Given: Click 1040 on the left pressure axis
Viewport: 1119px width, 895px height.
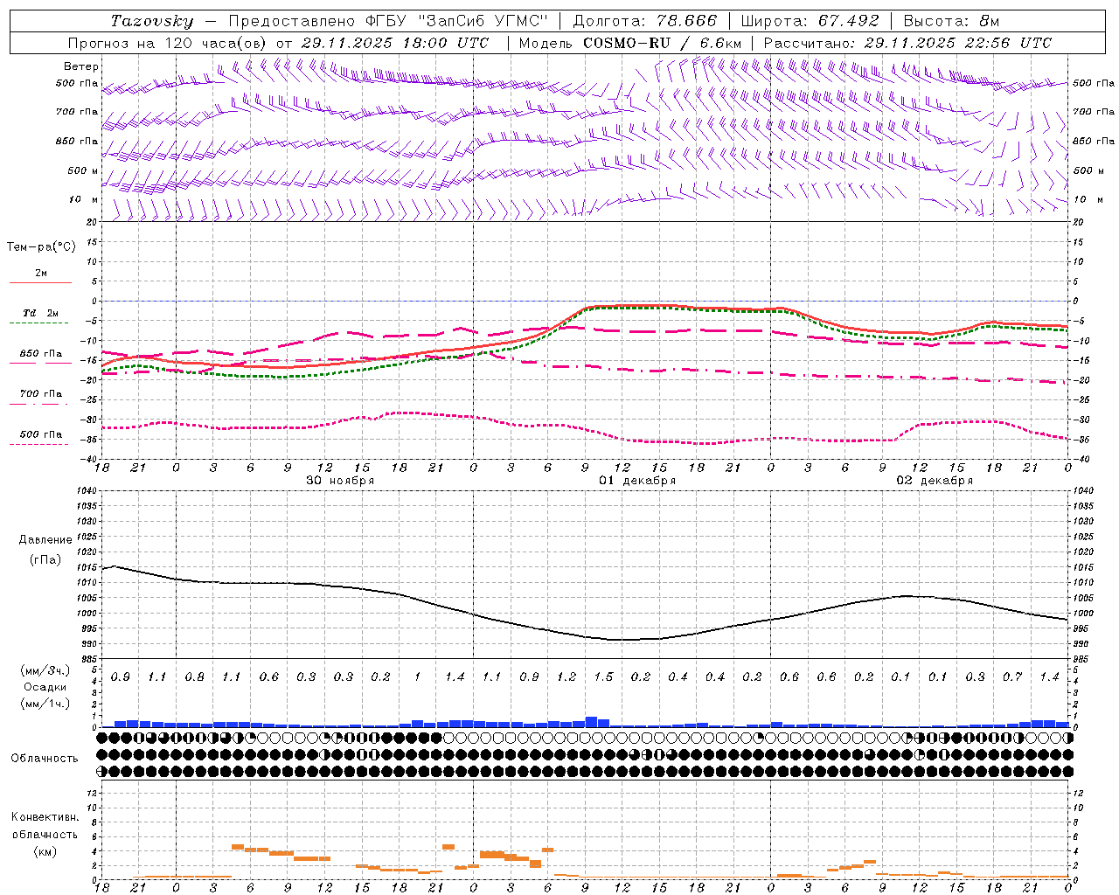Looking at the screenshot, I should click(88, 491).
